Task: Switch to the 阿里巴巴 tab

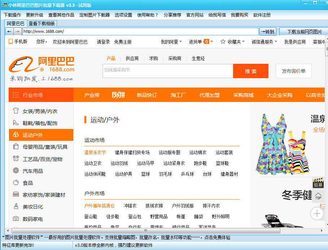Action: point(16,23)
